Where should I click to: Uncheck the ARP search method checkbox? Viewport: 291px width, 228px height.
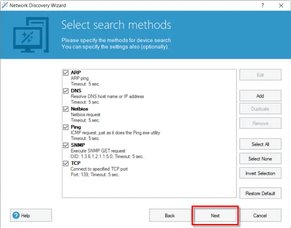[x=66, y=73]
